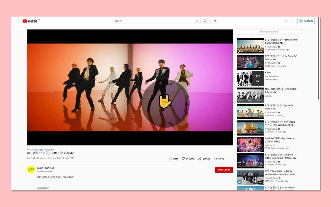The image size is (331, 207).
Task: Open the HYBE LABELS channel avatar
Action: click(31, 169)
